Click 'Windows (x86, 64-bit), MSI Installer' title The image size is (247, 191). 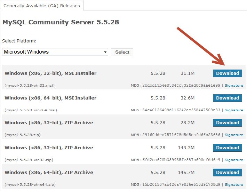pyautogui.click(x=50, y=98)
